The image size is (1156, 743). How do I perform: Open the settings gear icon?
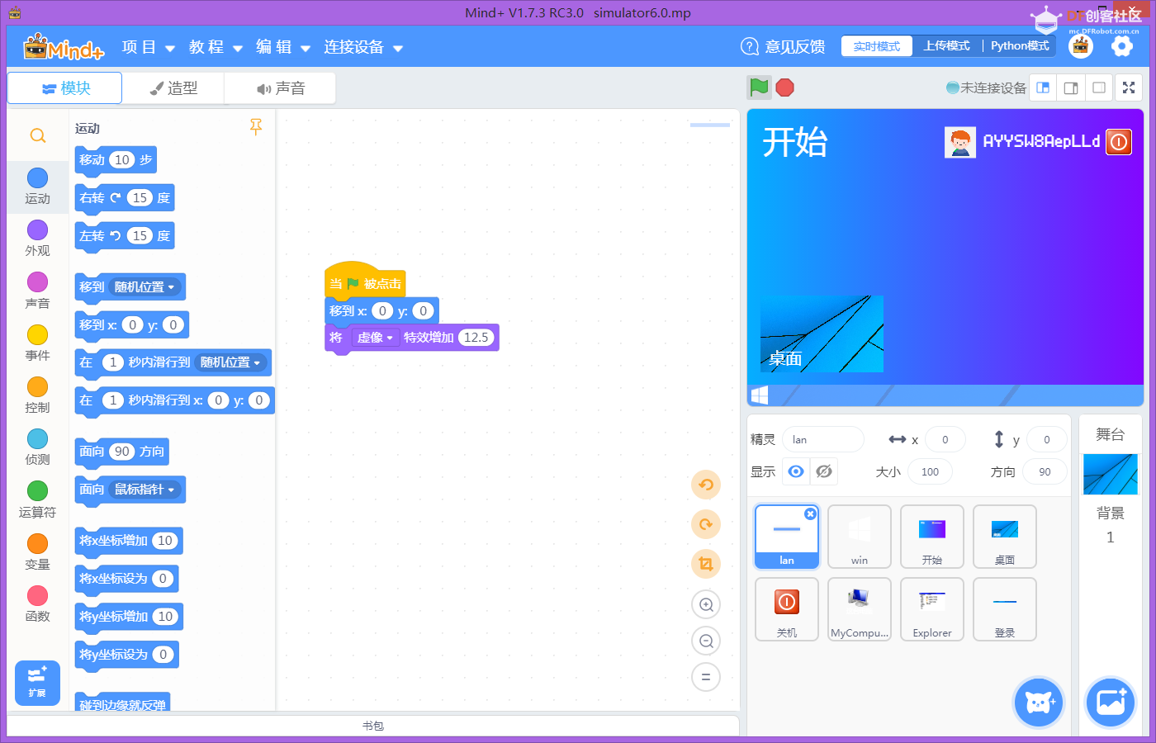(1121, 46)
